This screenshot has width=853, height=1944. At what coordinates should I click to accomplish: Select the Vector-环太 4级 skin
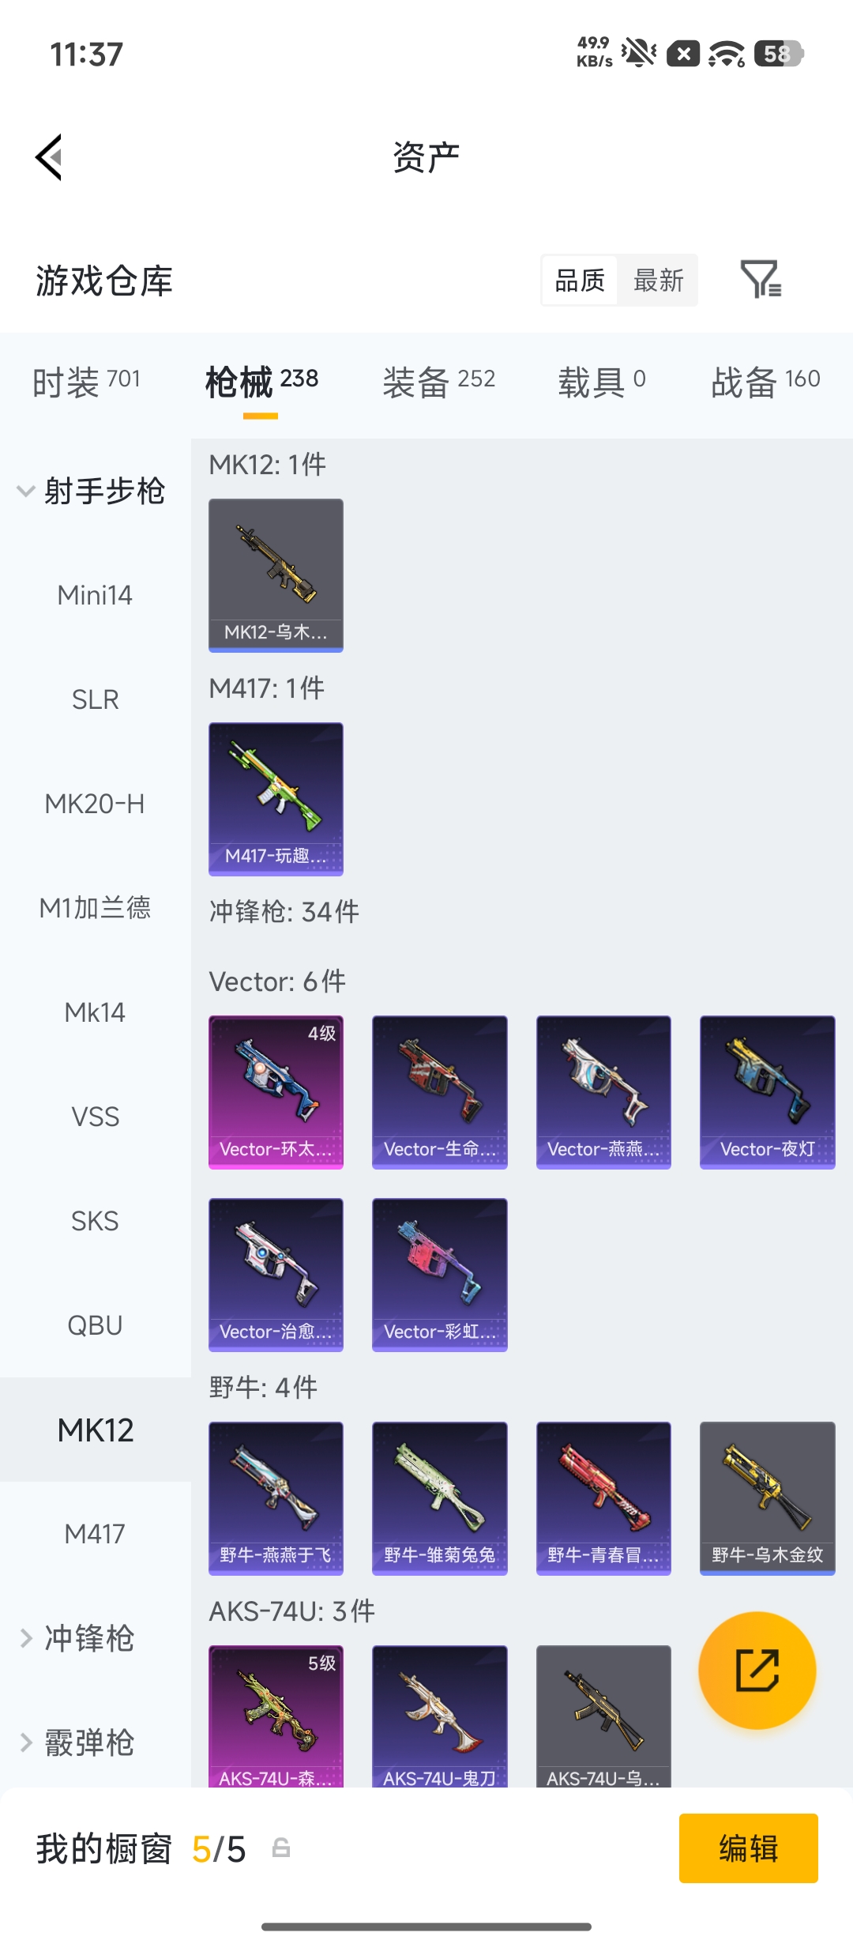coord(276,1092)
